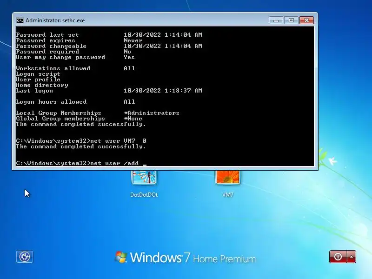
Task: Minimize the sethc.exe command window
Action: click(x=276, y=20)
